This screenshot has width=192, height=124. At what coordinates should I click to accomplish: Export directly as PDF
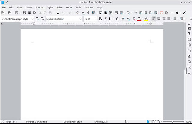tap(25, 13)
